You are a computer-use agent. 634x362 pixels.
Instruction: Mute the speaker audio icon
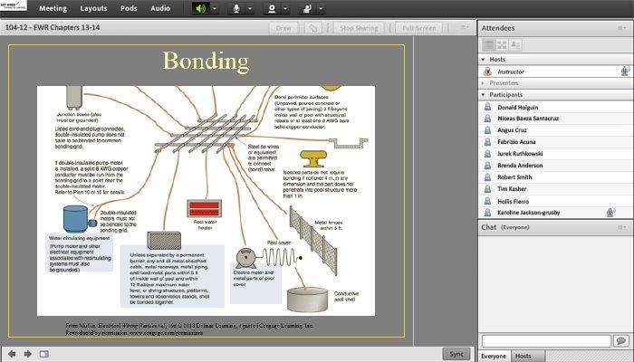point(201,8)
